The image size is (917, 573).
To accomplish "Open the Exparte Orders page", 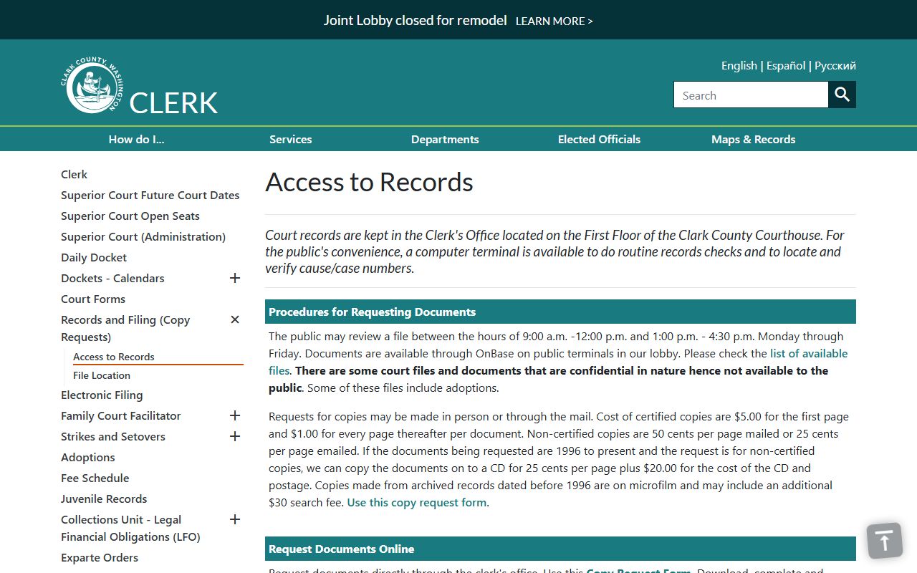I will pyautogui.click(x=100, y=557).
